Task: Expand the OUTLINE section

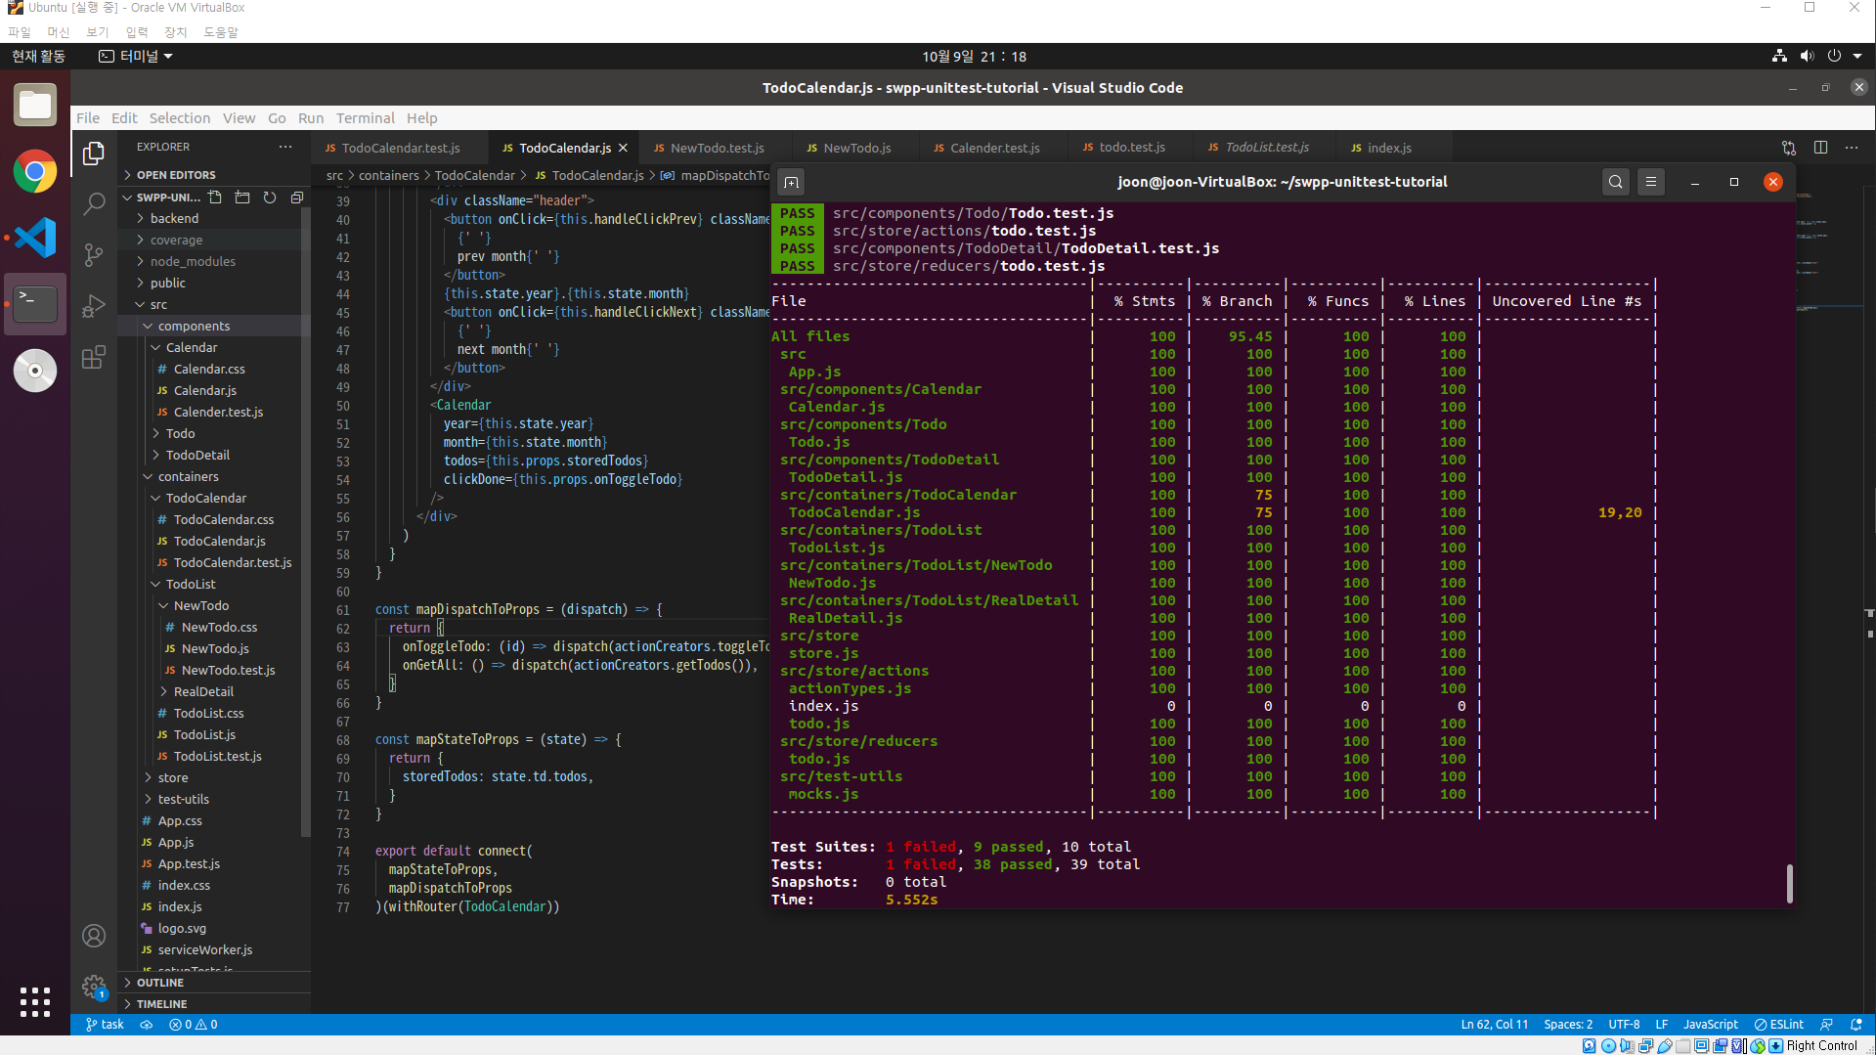Action: click(x=160, y=983)
